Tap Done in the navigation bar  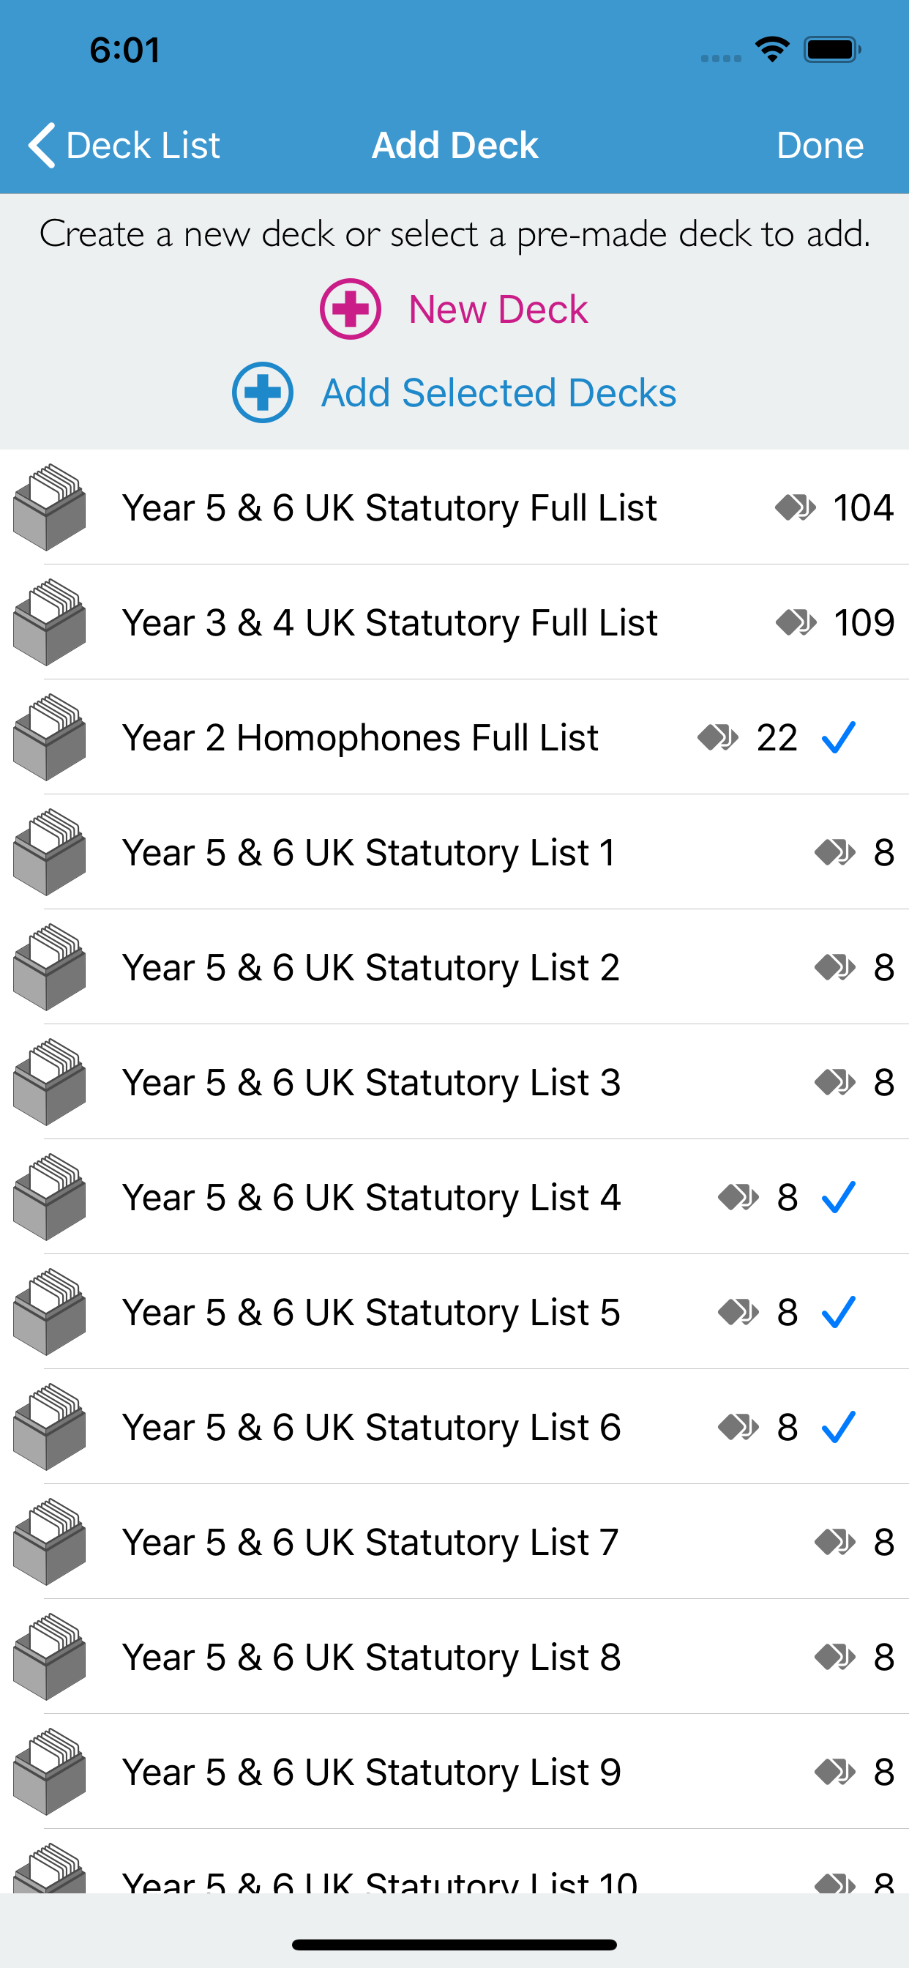(820, 145)
